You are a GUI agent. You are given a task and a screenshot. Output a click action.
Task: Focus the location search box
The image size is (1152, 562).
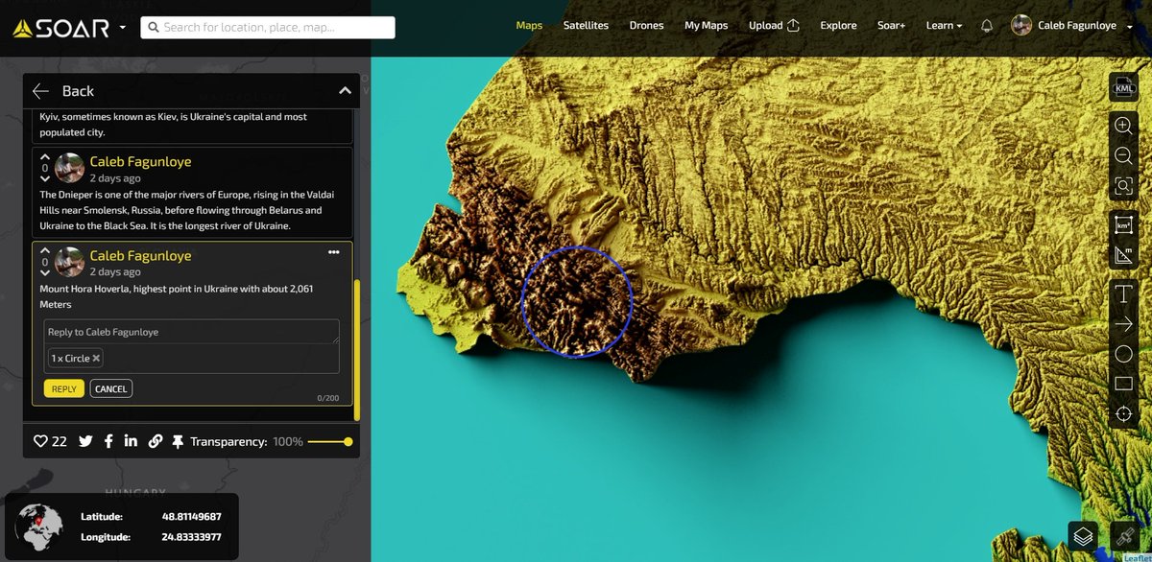tap(268, 27)
